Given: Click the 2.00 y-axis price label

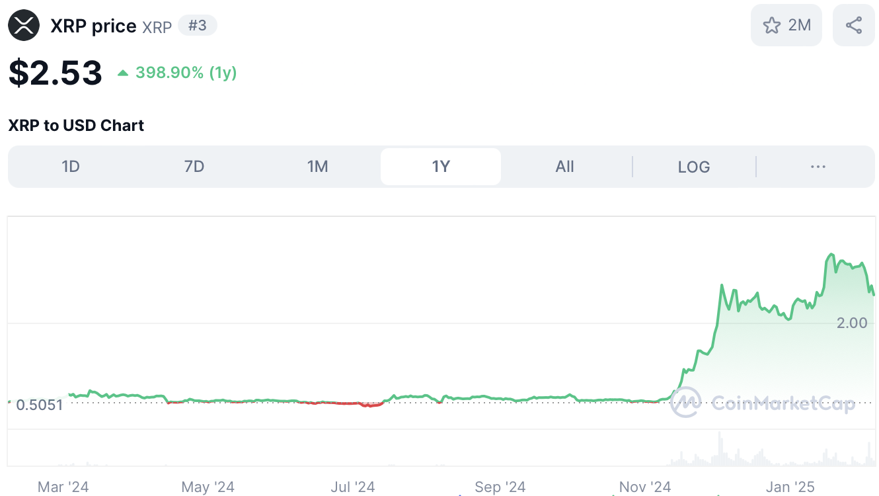Looking at the screenshot, I should pos(851,323).
